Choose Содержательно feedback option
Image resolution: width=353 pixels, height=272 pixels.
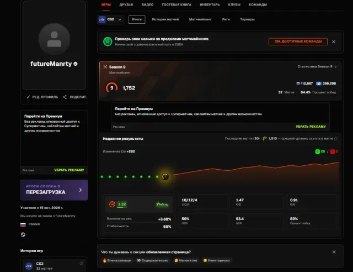tap(153, 260)
